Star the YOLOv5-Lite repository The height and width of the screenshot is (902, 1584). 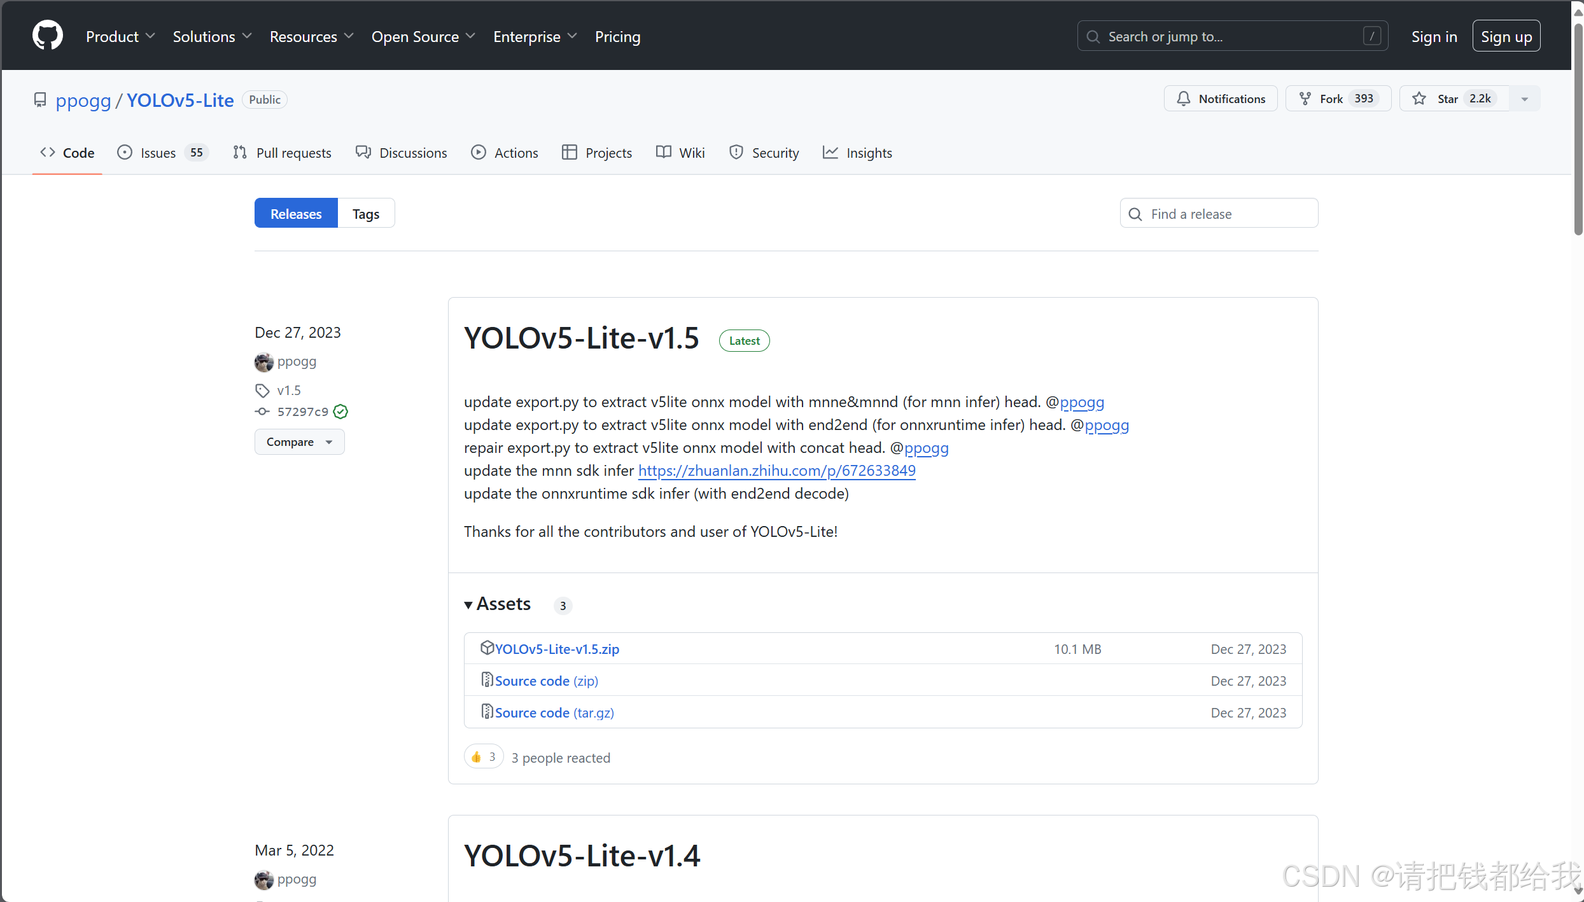(1455, 99)
